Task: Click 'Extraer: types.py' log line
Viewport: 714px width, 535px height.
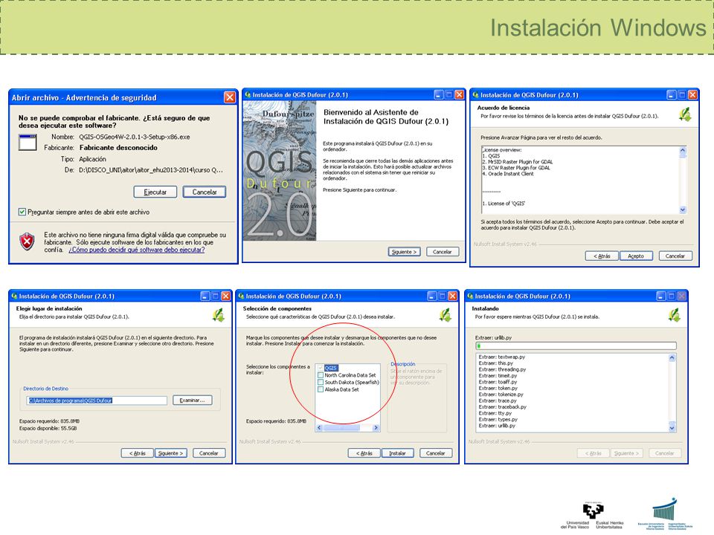Action: 498,419
